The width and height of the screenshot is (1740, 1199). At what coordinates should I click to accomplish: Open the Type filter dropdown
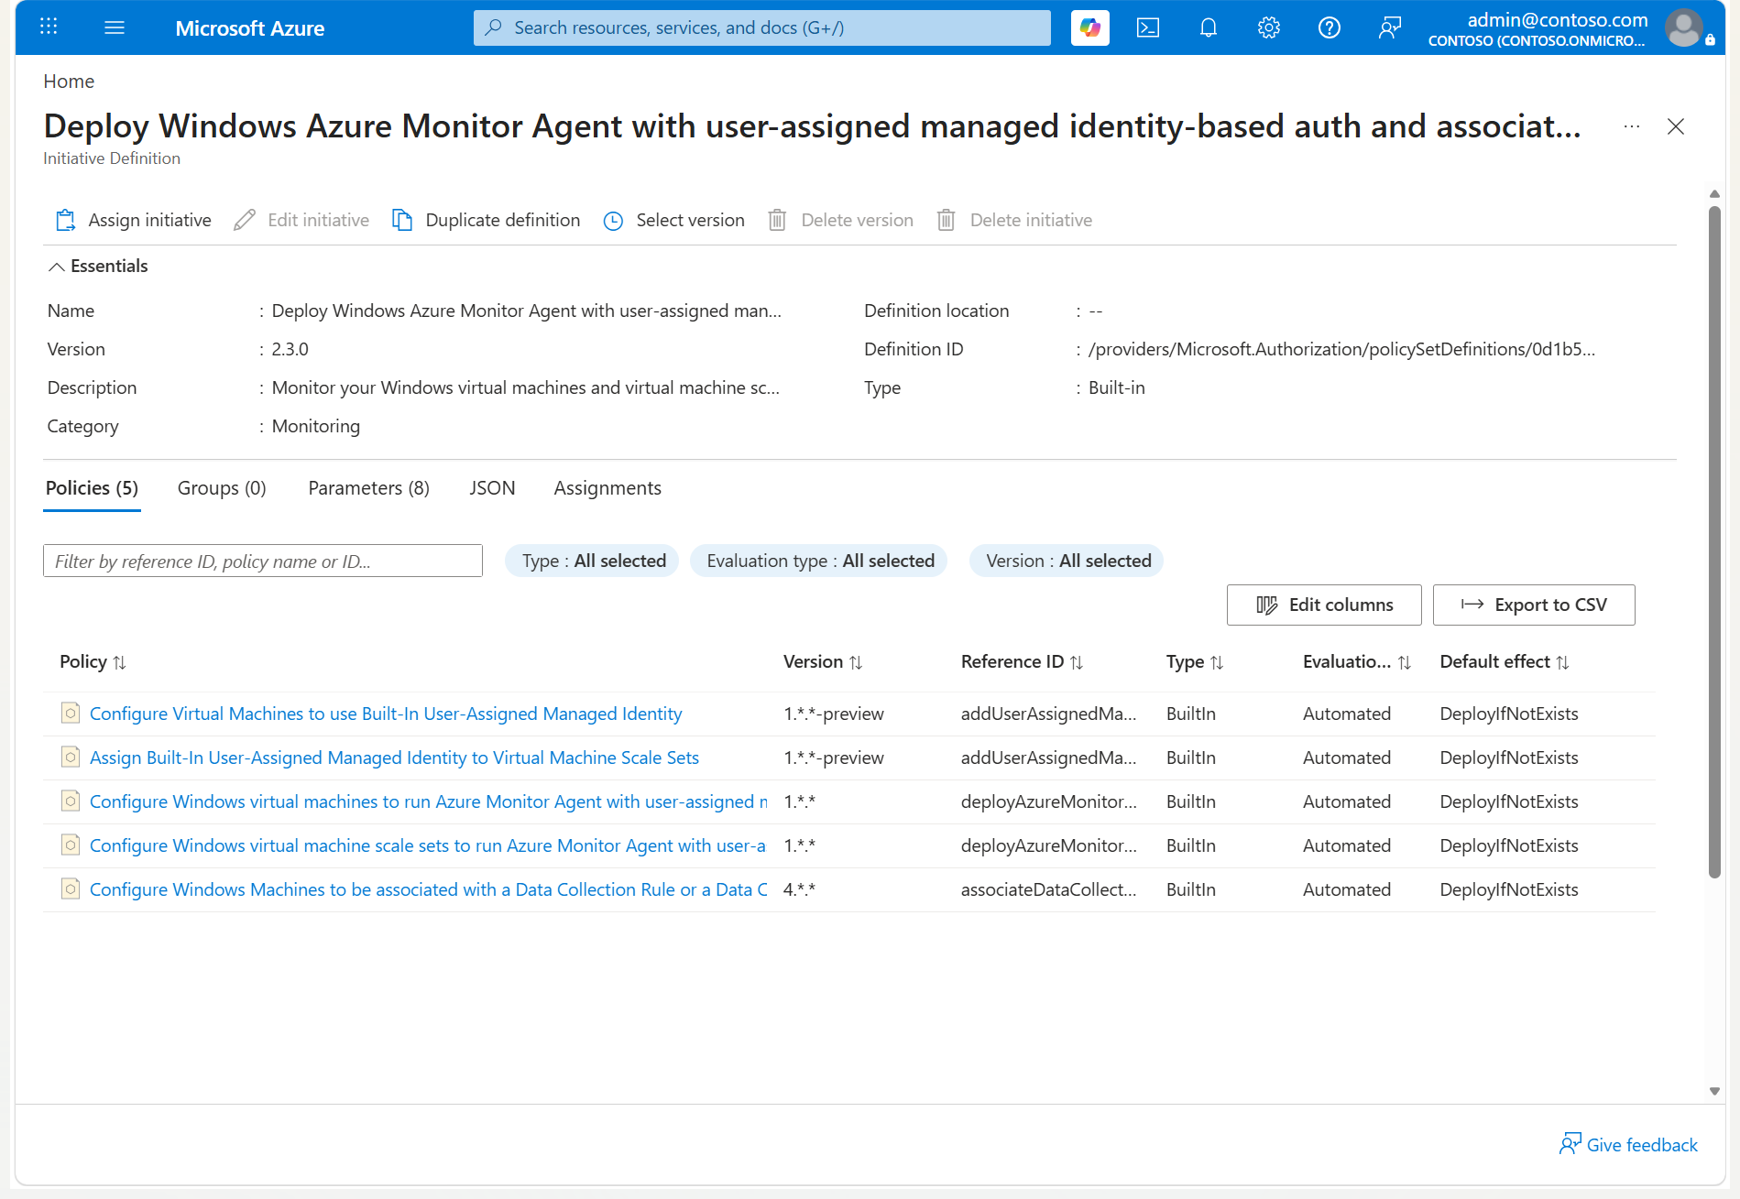pyautogui.click(x=593, y=561)
